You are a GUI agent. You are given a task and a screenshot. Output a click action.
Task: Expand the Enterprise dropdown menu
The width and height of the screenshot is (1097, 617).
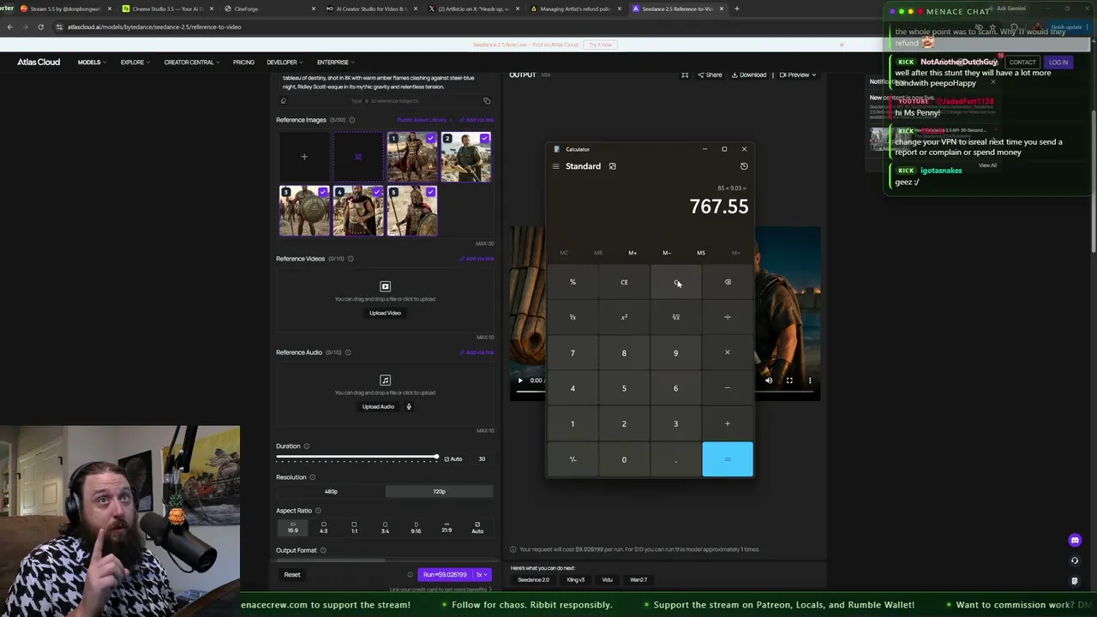[x=336, y=63]
